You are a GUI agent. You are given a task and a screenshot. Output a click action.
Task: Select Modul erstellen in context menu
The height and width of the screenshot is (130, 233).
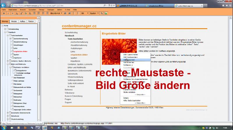coord(129,92)
